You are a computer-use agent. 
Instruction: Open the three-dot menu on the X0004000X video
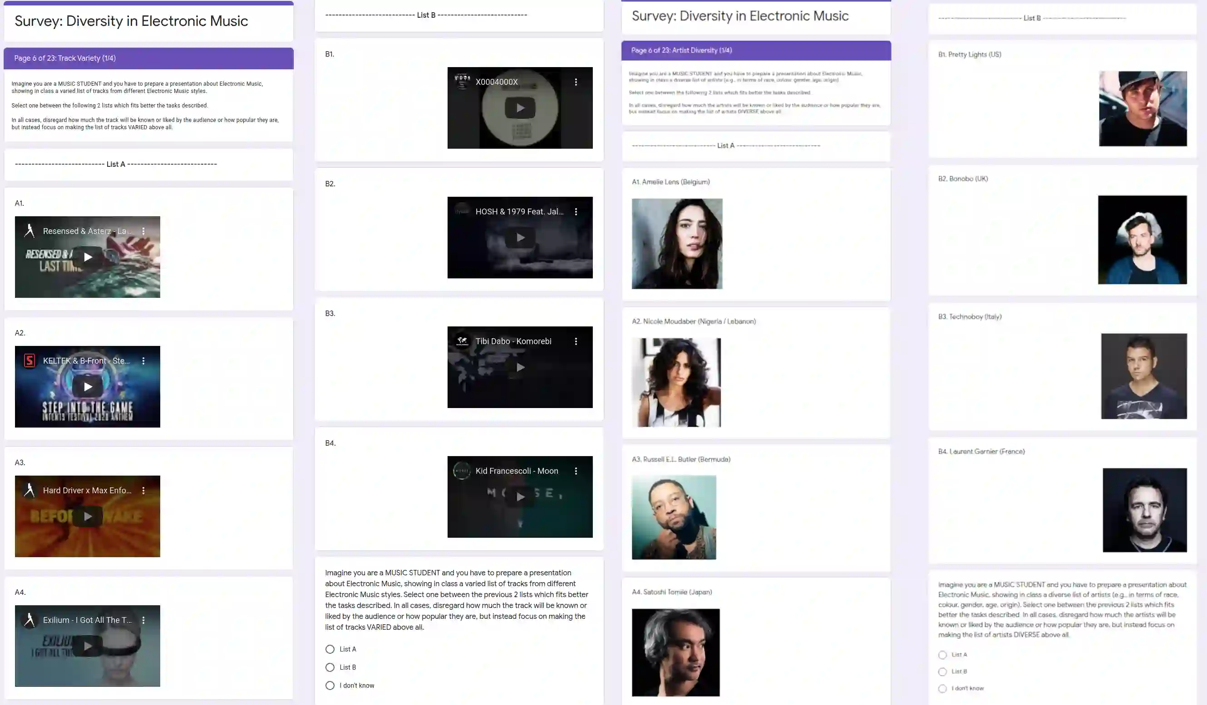(x=576, y=82)
